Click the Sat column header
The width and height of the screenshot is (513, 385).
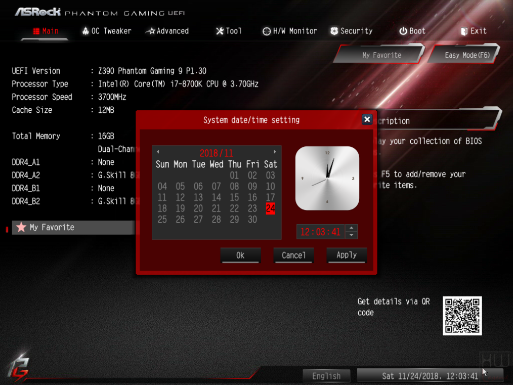pyautogui.click(x=271, y=164)
